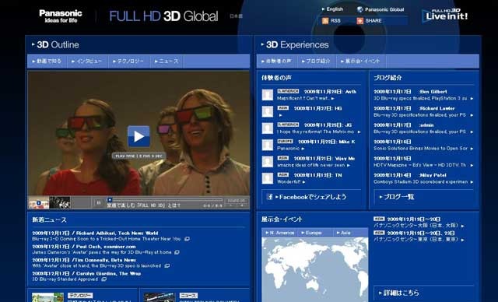
Task: Open the ブログ紹介 tab
Action: pyautogui.click(x=316, y=61)
